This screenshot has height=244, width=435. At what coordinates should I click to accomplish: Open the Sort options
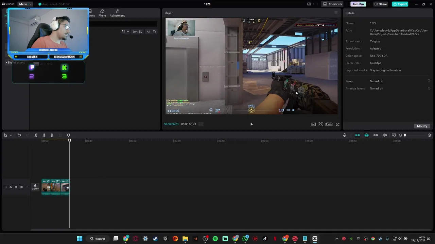137,32
